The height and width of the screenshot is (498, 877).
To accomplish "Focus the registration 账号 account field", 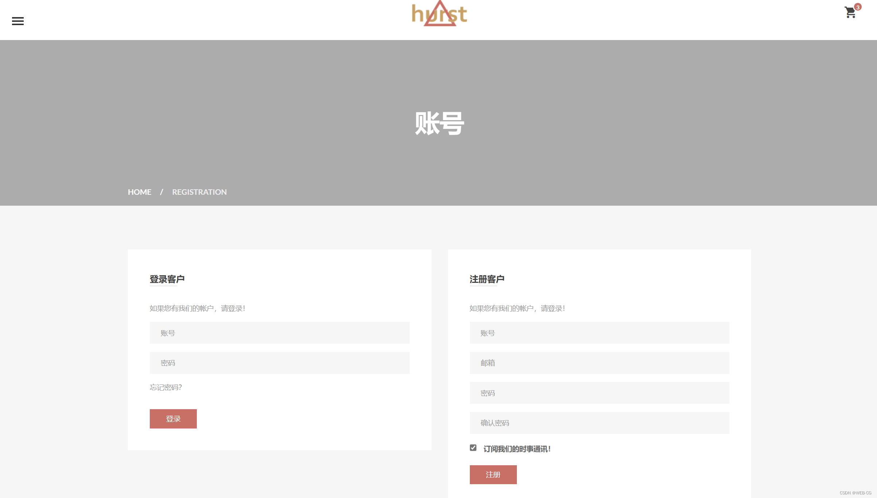I will click(x=599, y=333).
